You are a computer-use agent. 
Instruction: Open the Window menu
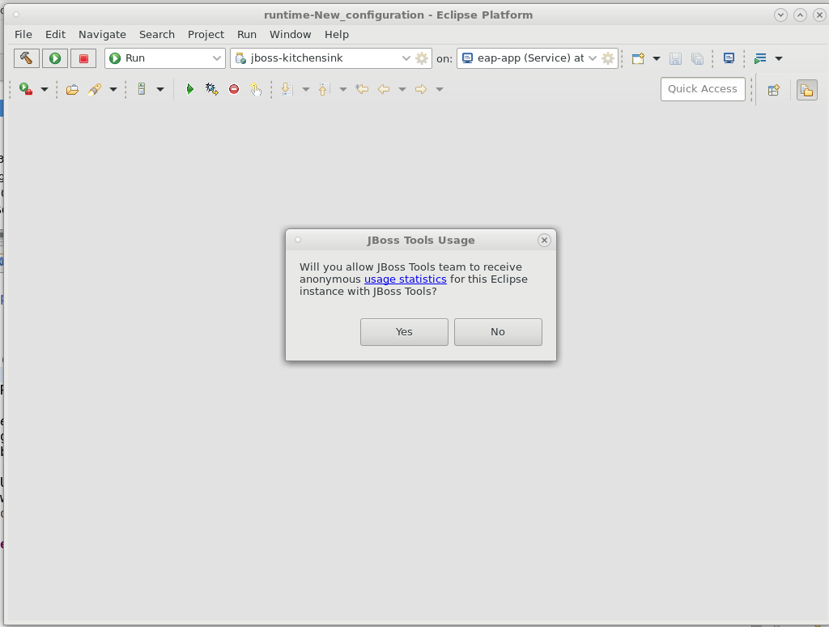pos(291,34)
